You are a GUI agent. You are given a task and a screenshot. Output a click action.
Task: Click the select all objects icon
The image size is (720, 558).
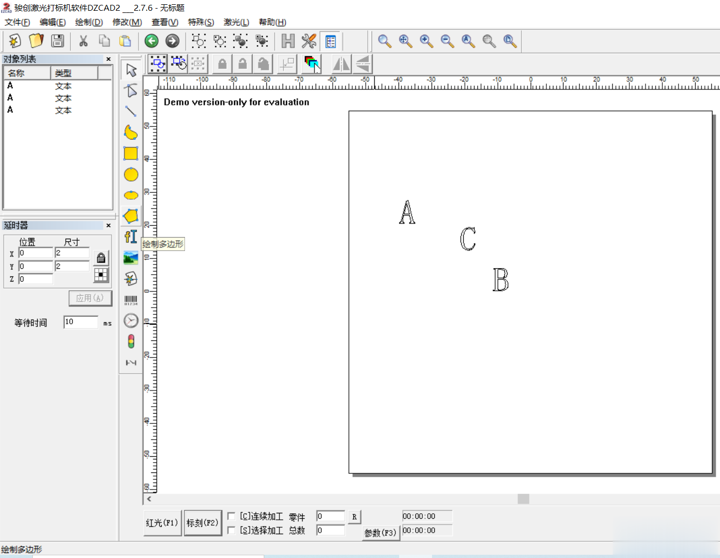(158, 64)
